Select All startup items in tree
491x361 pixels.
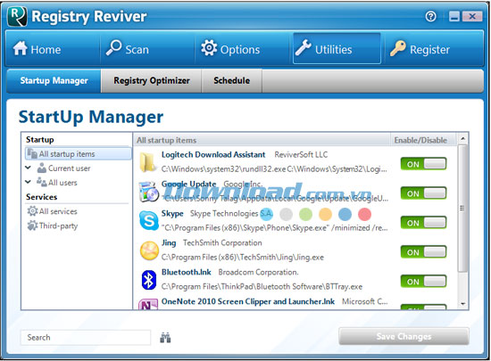[x=79, y=154]
